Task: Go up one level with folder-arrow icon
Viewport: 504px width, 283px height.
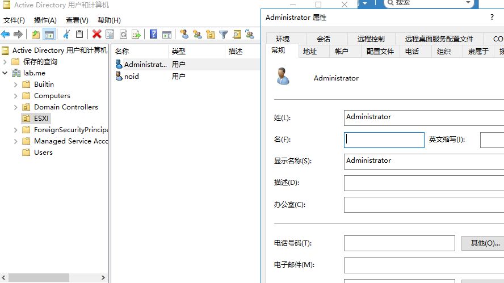Action: point(36,34)
